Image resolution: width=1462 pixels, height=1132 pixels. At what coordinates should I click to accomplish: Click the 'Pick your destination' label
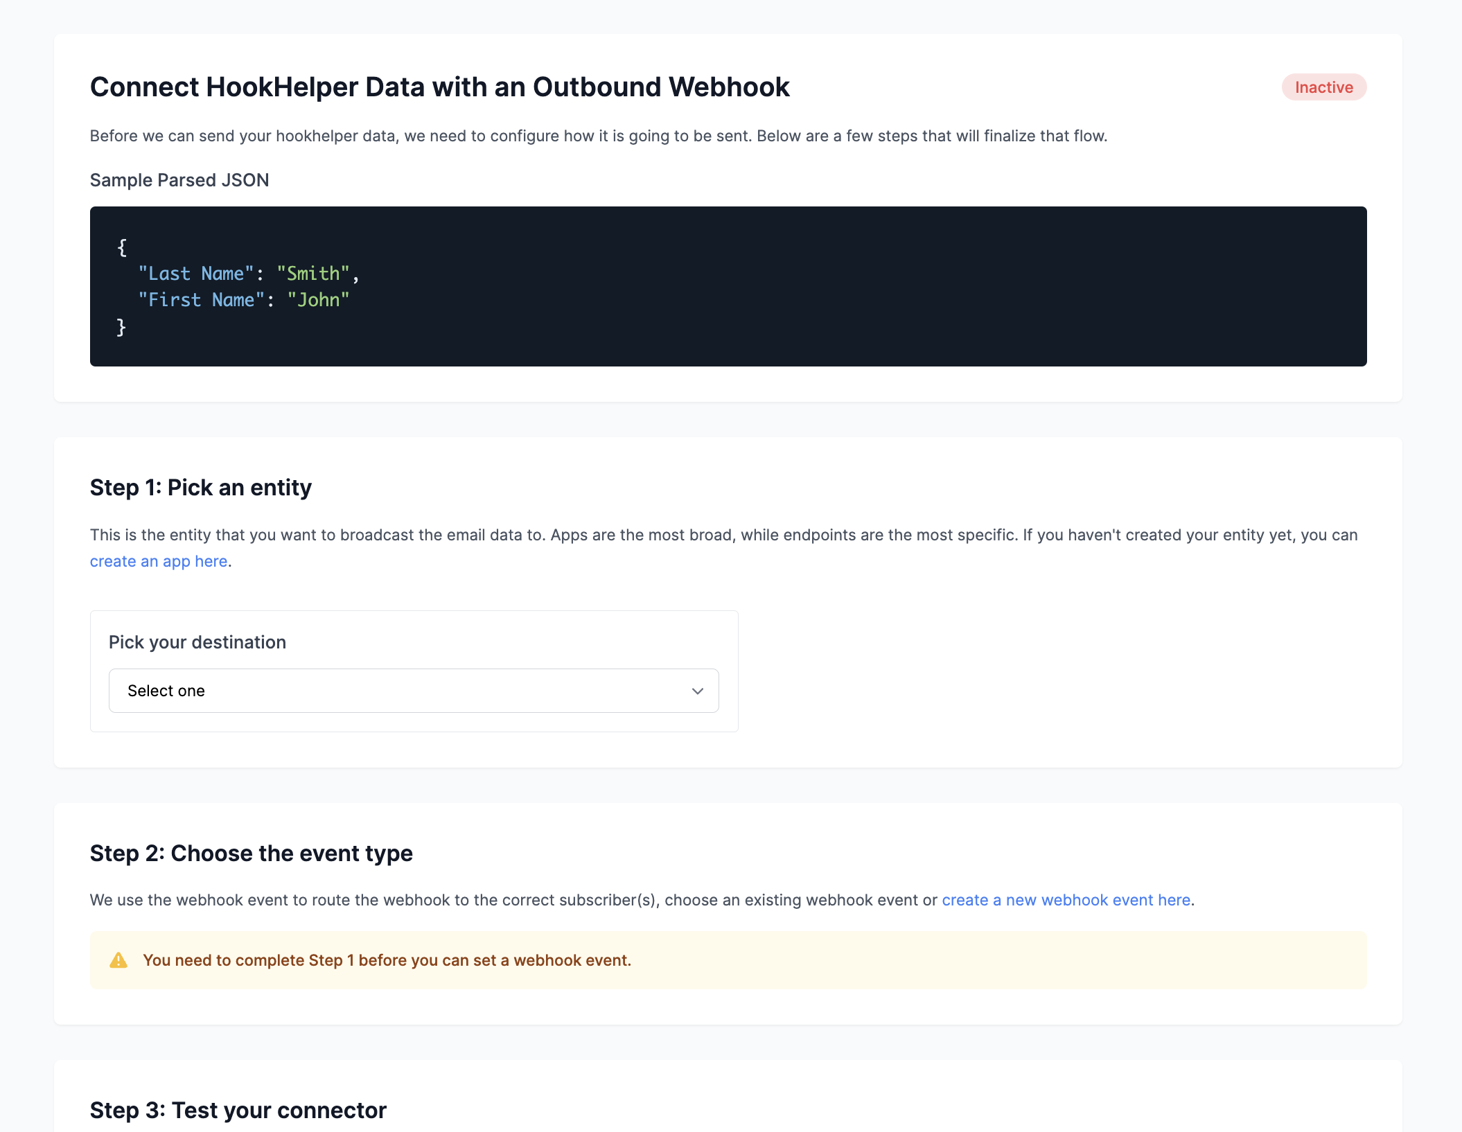pos(197,642)
